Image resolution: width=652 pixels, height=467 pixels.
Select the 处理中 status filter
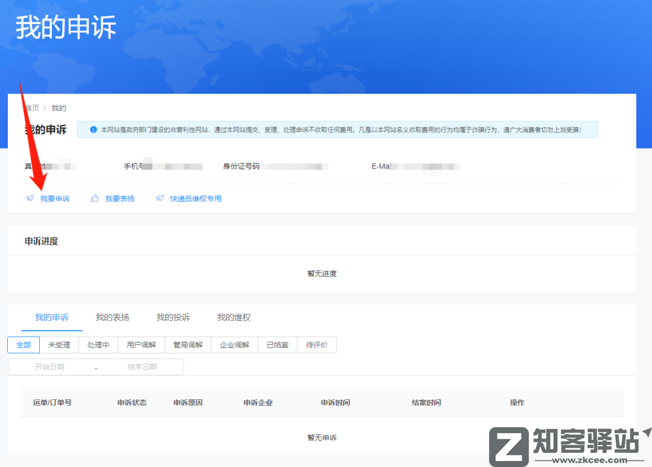(98, 344)
